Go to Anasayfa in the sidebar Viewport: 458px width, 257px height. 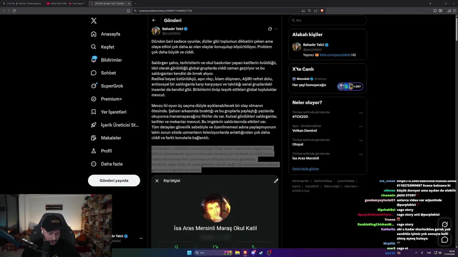[106, 34]
